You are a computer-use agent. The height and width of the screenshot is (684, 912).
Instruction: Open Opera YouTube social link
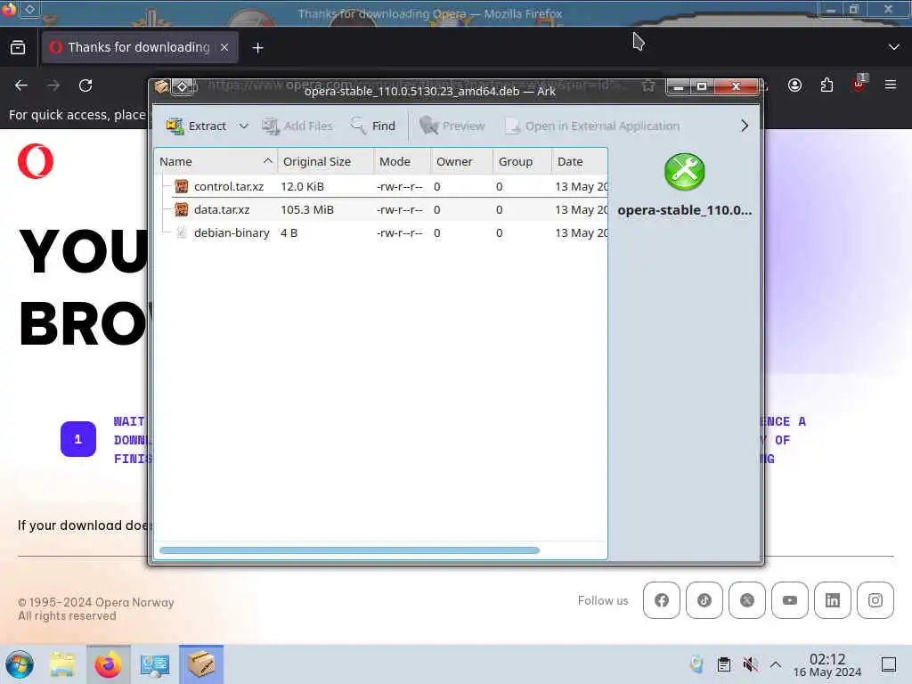coord(790,600)
